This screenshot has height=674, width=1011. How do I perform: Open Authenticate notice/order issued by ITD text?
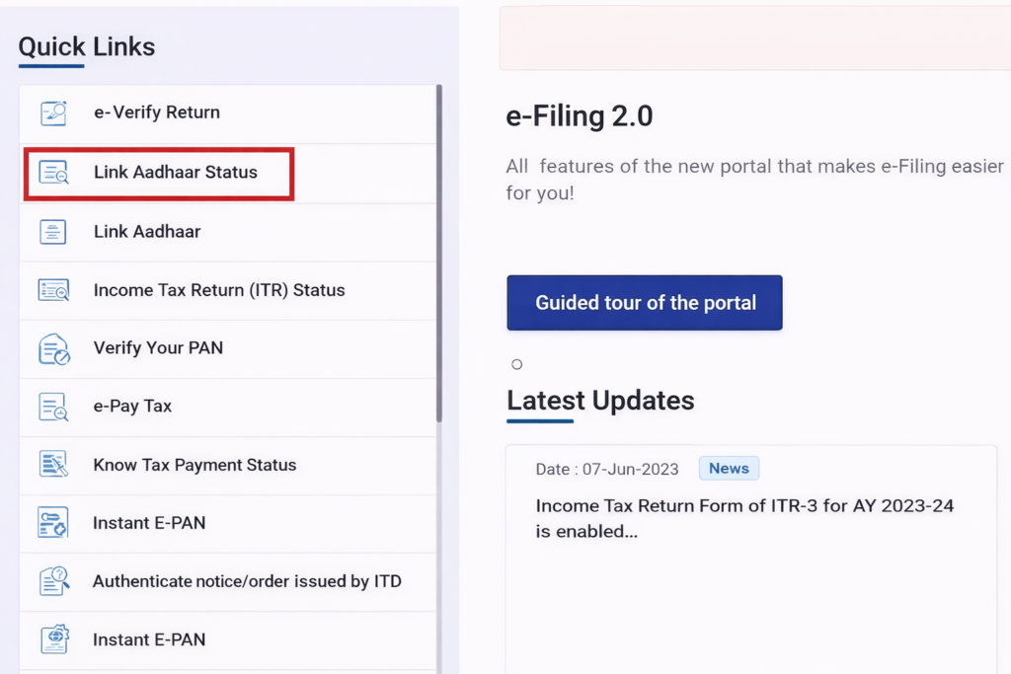[x=247, y=581]
